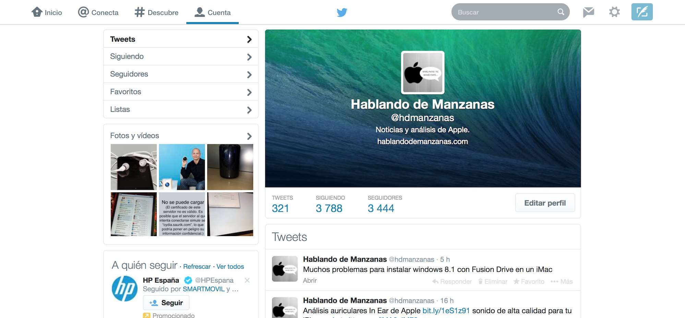Click verified badge next to HP España
This screenshot has width=685, height=318.
tap(188, 280)
